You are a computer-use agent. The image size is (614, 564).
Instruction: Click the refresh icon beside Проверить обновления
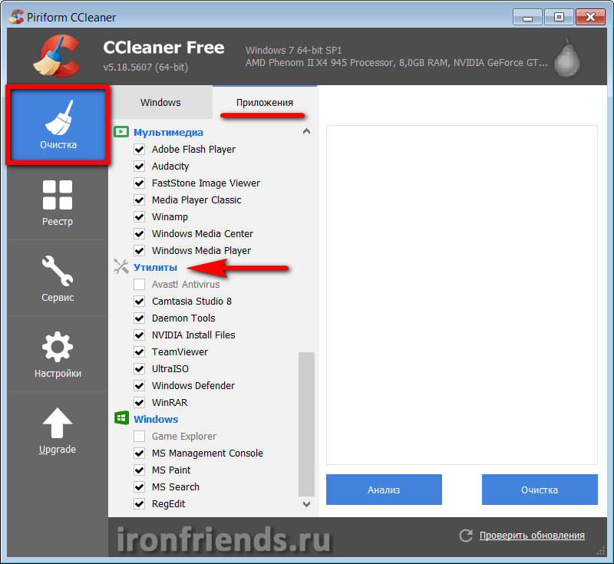click(466, 535)
